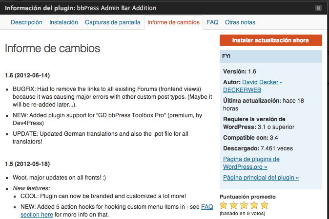
Task: Go to the FAQ tab
Action: click(x=212, y=22)
